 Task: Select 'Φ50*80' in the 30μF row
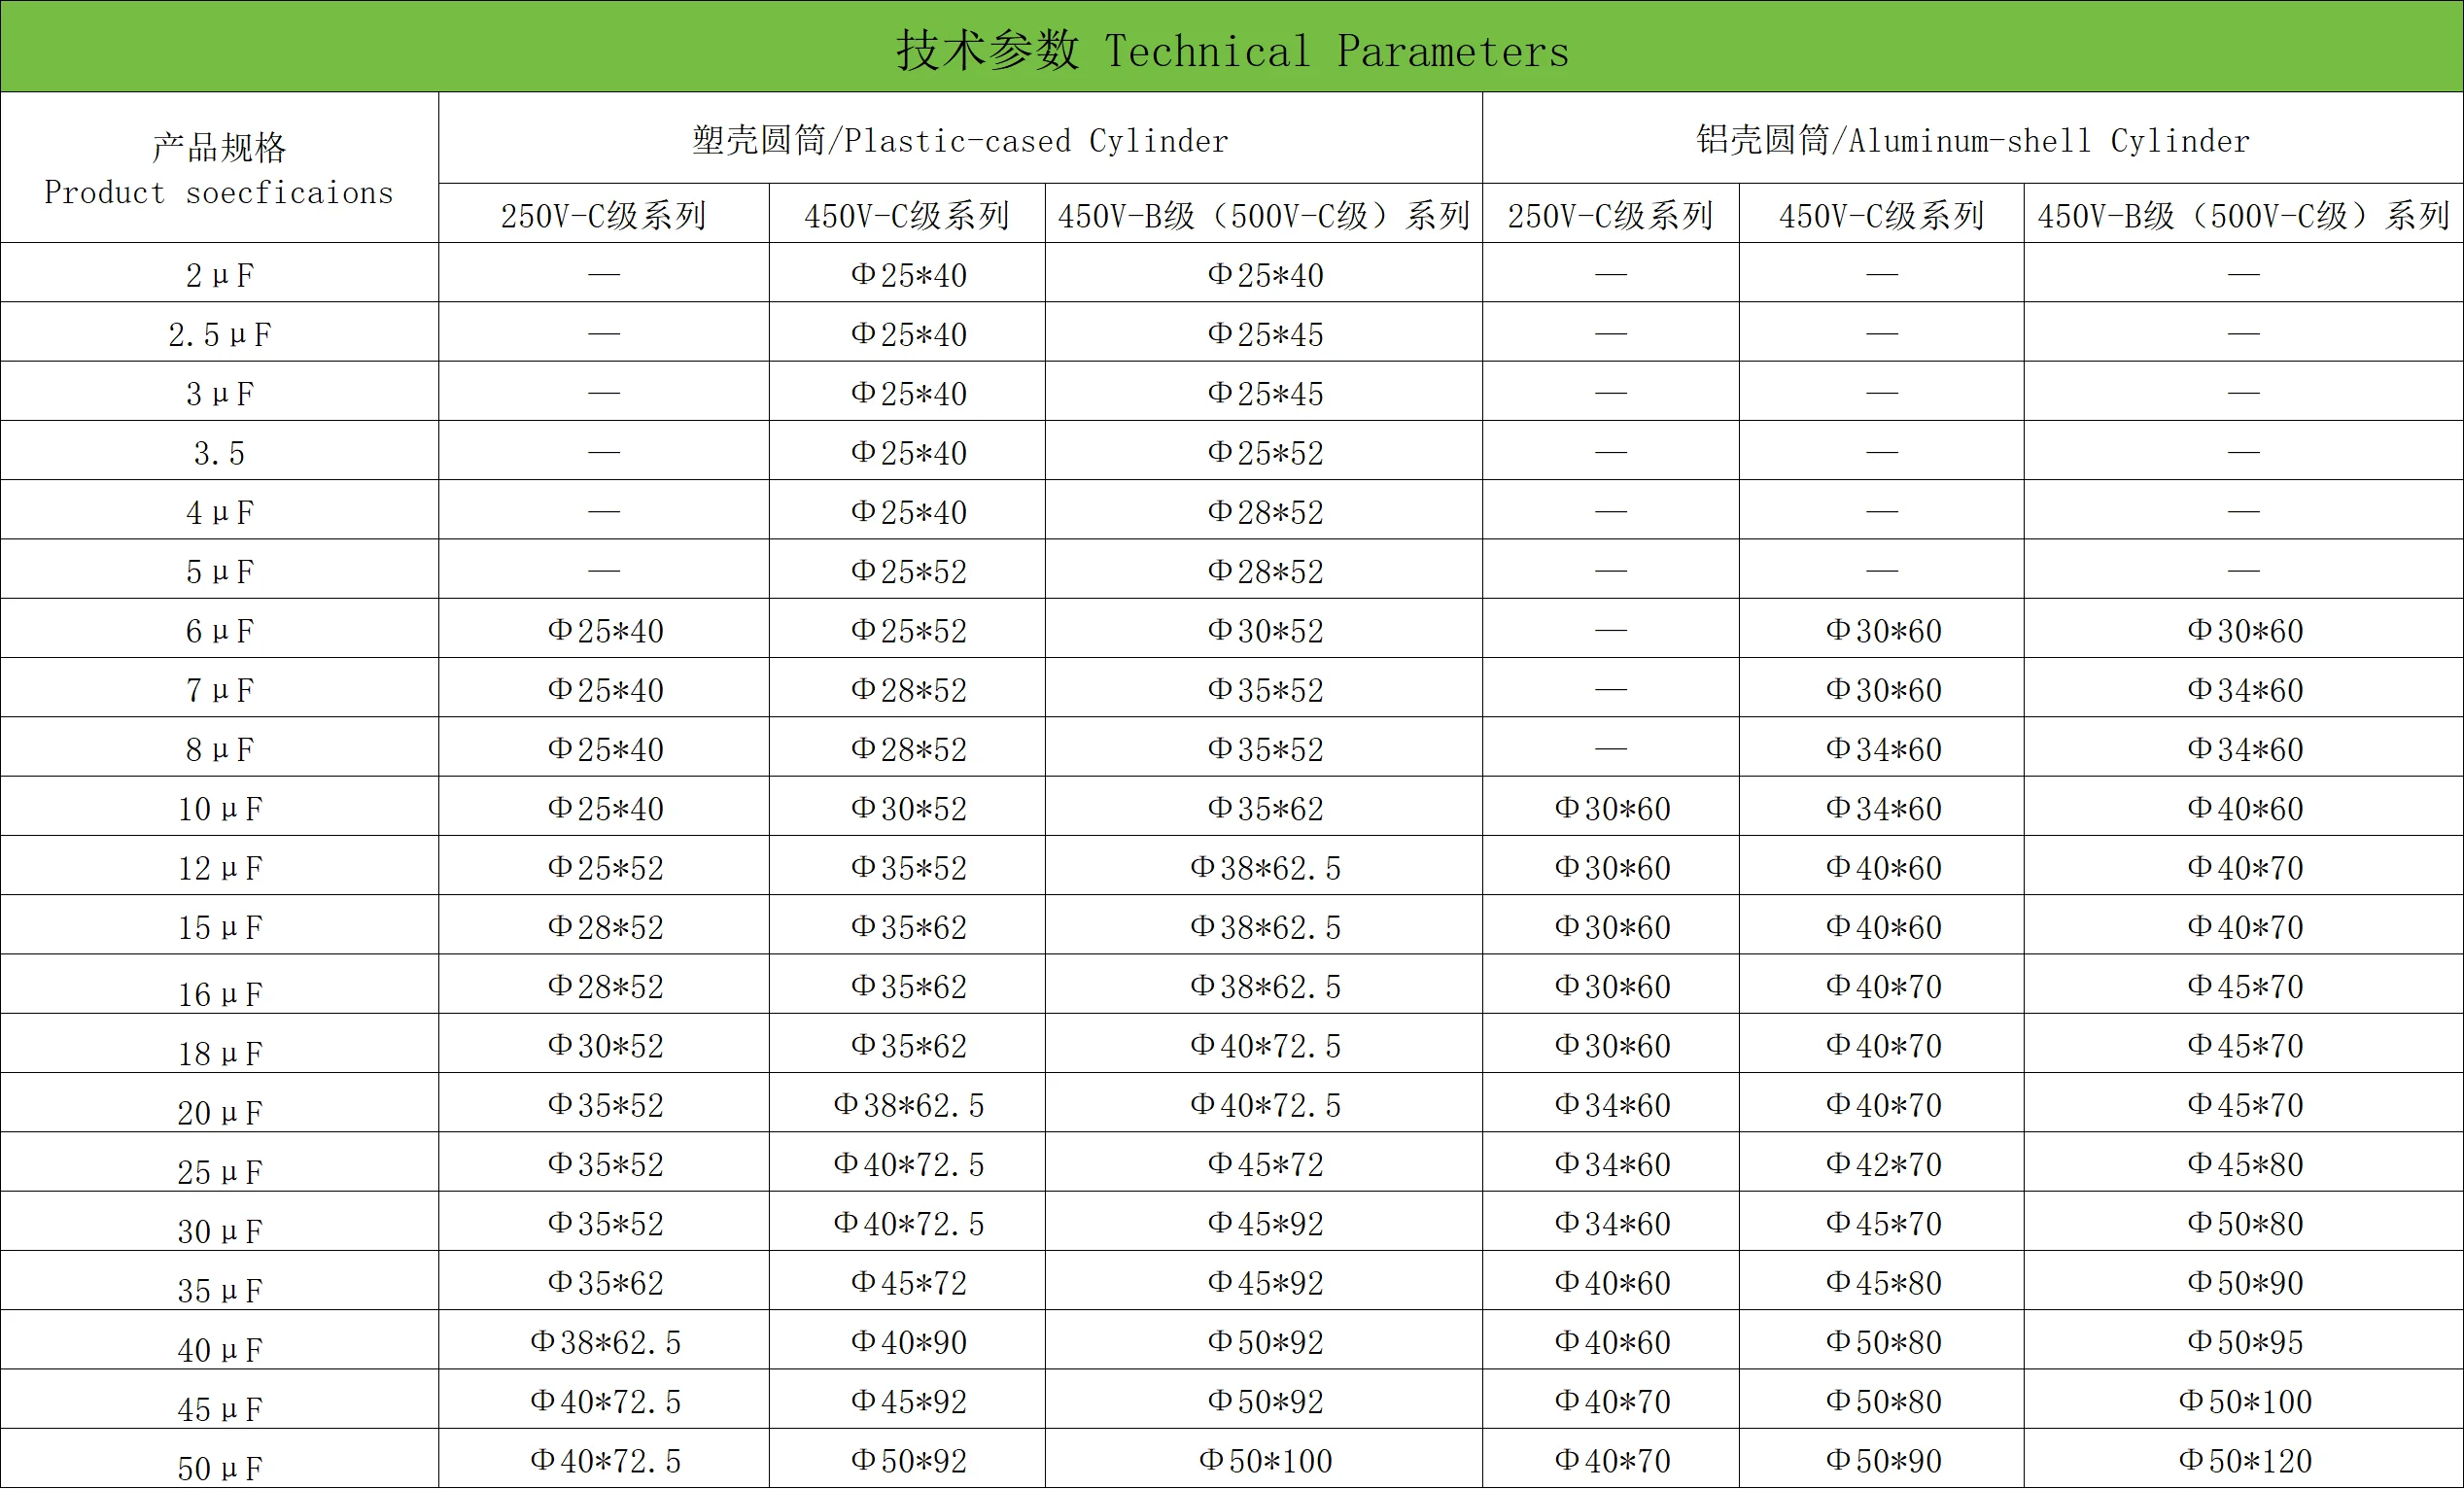click(2245, 1223)
